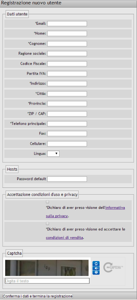The width and height of the screenshot is (137, 300).
Task: Click the captcha street number image
Action: coord(47,268)
